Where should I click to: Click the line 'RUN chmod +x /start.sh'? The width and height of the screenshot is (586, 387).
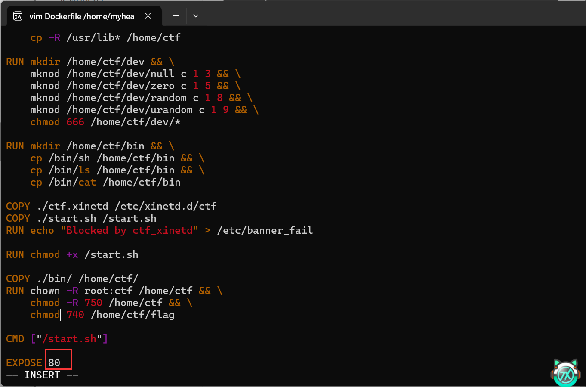[x=72, y=255]
